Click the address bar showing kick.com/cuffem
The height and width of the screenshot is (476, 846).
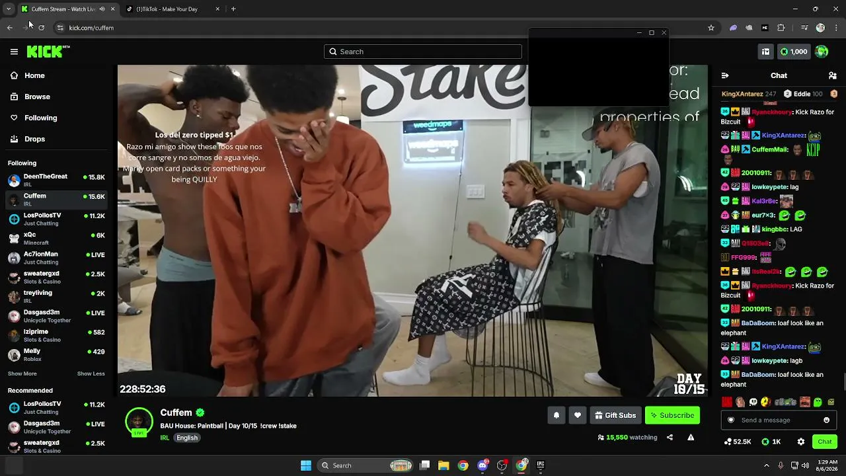[x=377, y=28]
